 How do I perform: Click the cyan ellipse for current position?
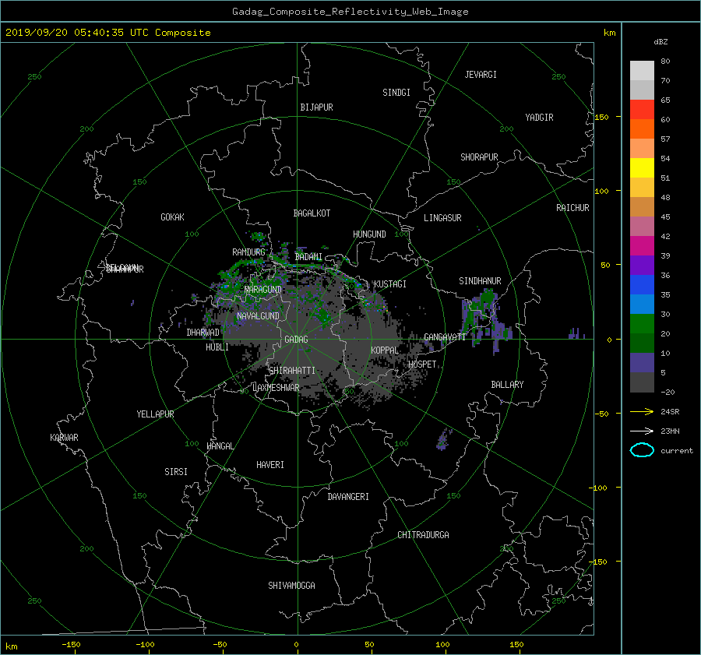[642, 450]
